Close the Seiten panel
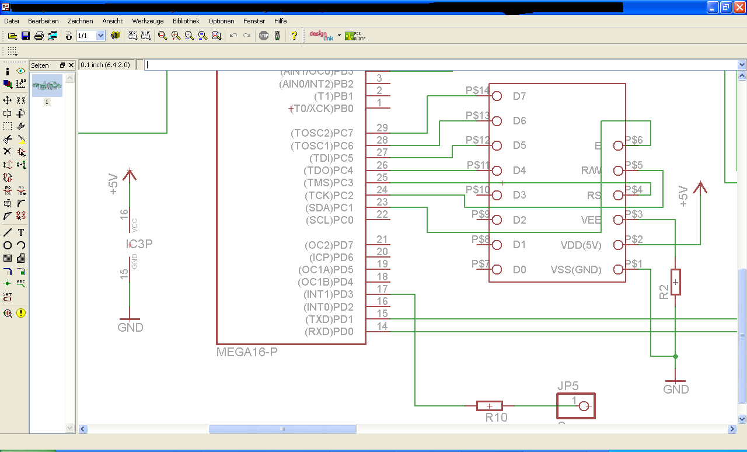Image resolution: width=747 pixels, height=452 pixels. (x=71, y=65)
